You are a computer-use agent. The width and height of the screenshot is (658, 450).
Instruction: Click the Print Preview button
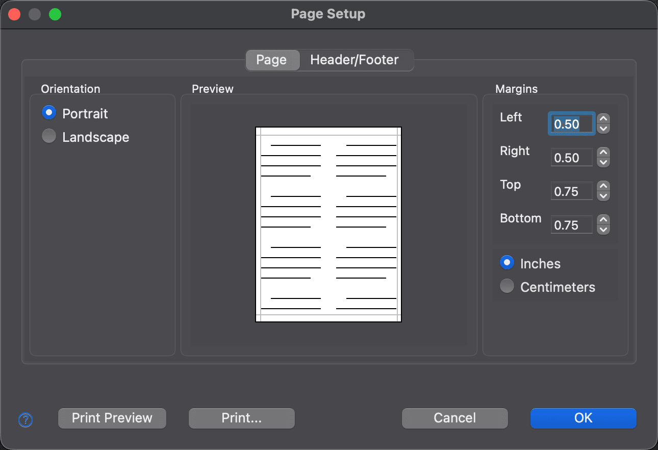(x=112, y=418)
